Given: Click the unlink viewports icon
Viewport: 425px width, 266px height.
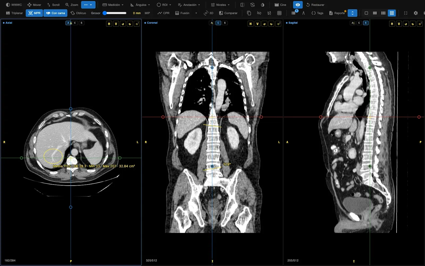Looking at the screenshot, I should coord(259,13).
